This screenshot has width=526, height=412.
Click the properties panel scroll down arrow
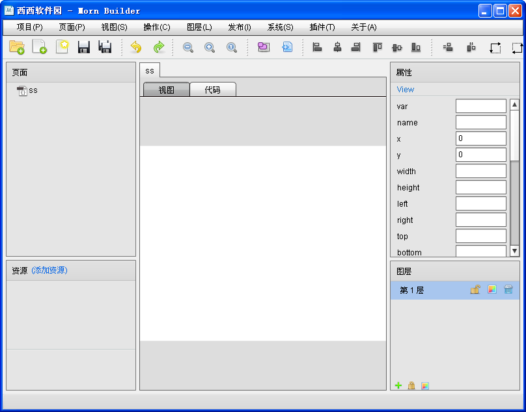tap(514, 251)
